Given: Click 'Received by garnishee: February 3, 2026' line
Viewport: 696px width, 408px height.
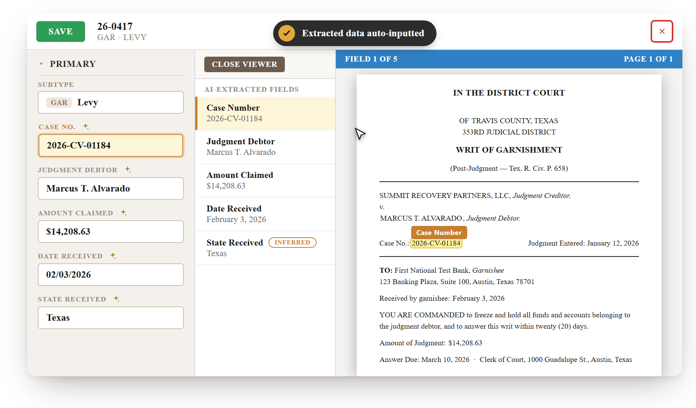Looking at the screenshot, I should pyautogui.click(x=442, y=298).
